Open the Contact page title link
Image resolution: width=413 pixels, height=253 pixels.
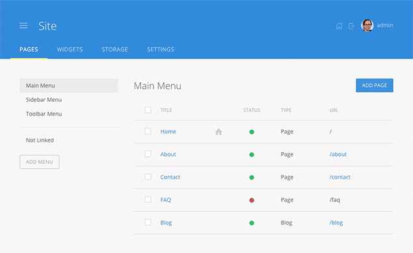[x=170, y=177]
